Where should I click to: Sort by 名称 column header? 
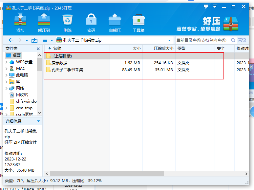(x=77, y=49)
